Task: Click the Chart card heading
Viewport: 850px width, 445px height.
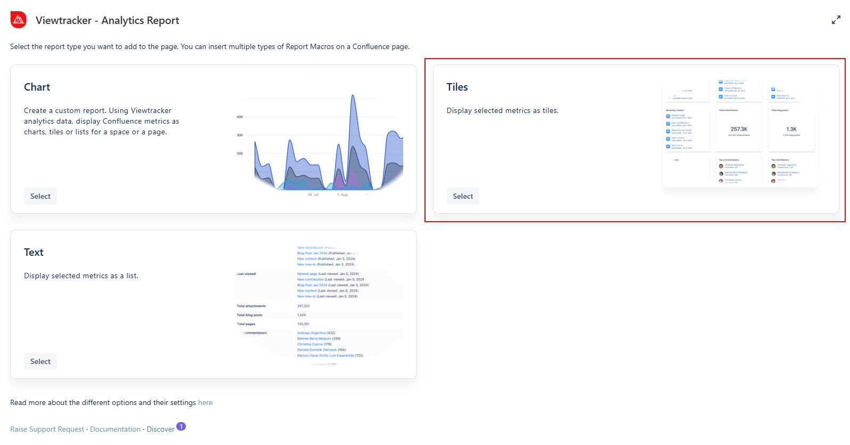Action: [37, 87]
